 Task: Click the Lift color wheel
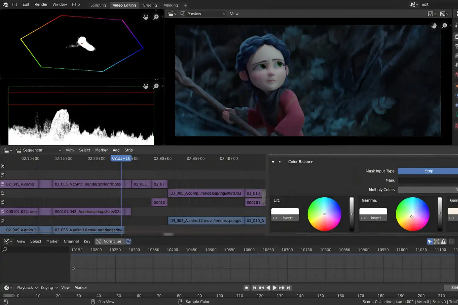pos(324,214)
